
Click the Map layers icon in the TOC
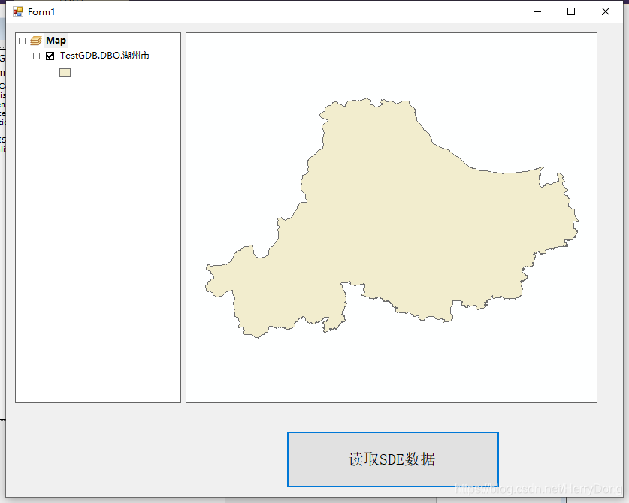(37, 39)
